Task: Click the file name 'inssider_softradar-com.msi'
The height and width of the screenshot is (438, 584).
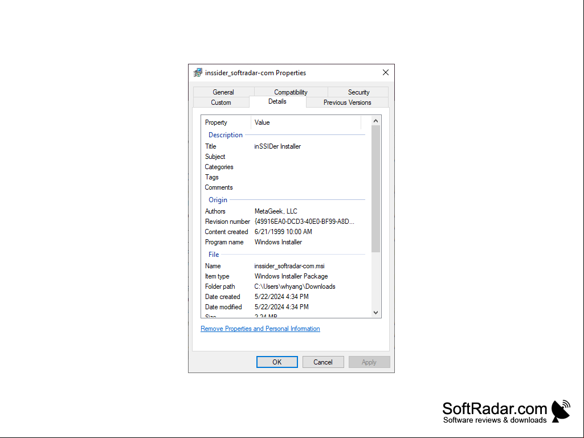Action: pos(289,266)
